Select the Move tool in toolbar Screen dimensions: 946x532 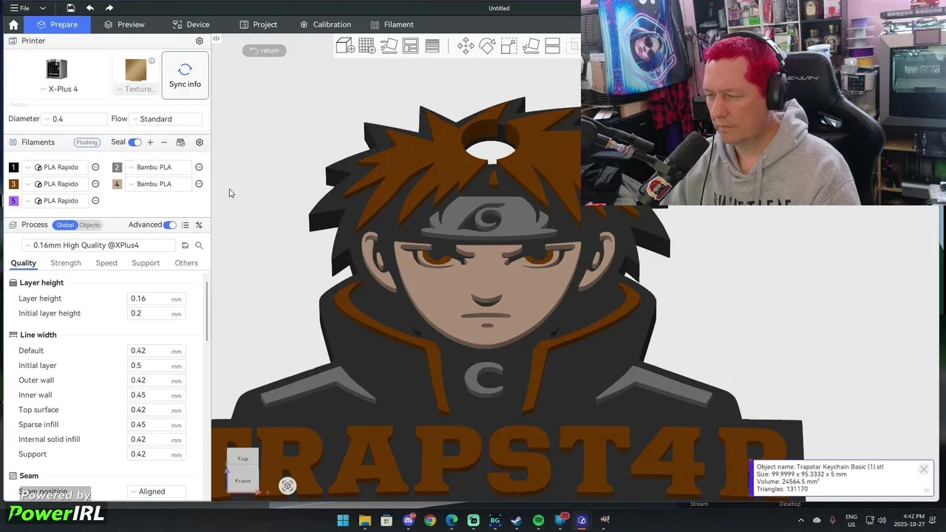pyautogui.click(x=466, y=46)
